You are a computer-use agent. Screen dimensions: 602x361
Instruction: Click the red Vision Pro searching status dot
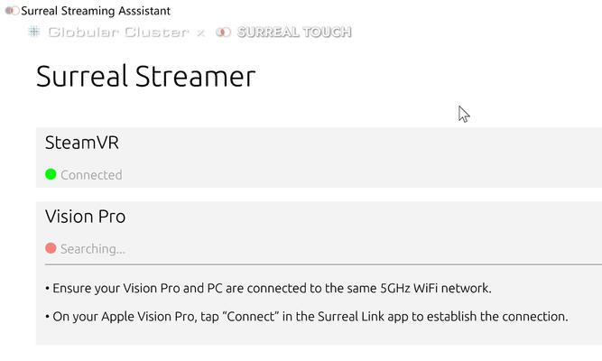pyautogui.click(x=51, y=248)
